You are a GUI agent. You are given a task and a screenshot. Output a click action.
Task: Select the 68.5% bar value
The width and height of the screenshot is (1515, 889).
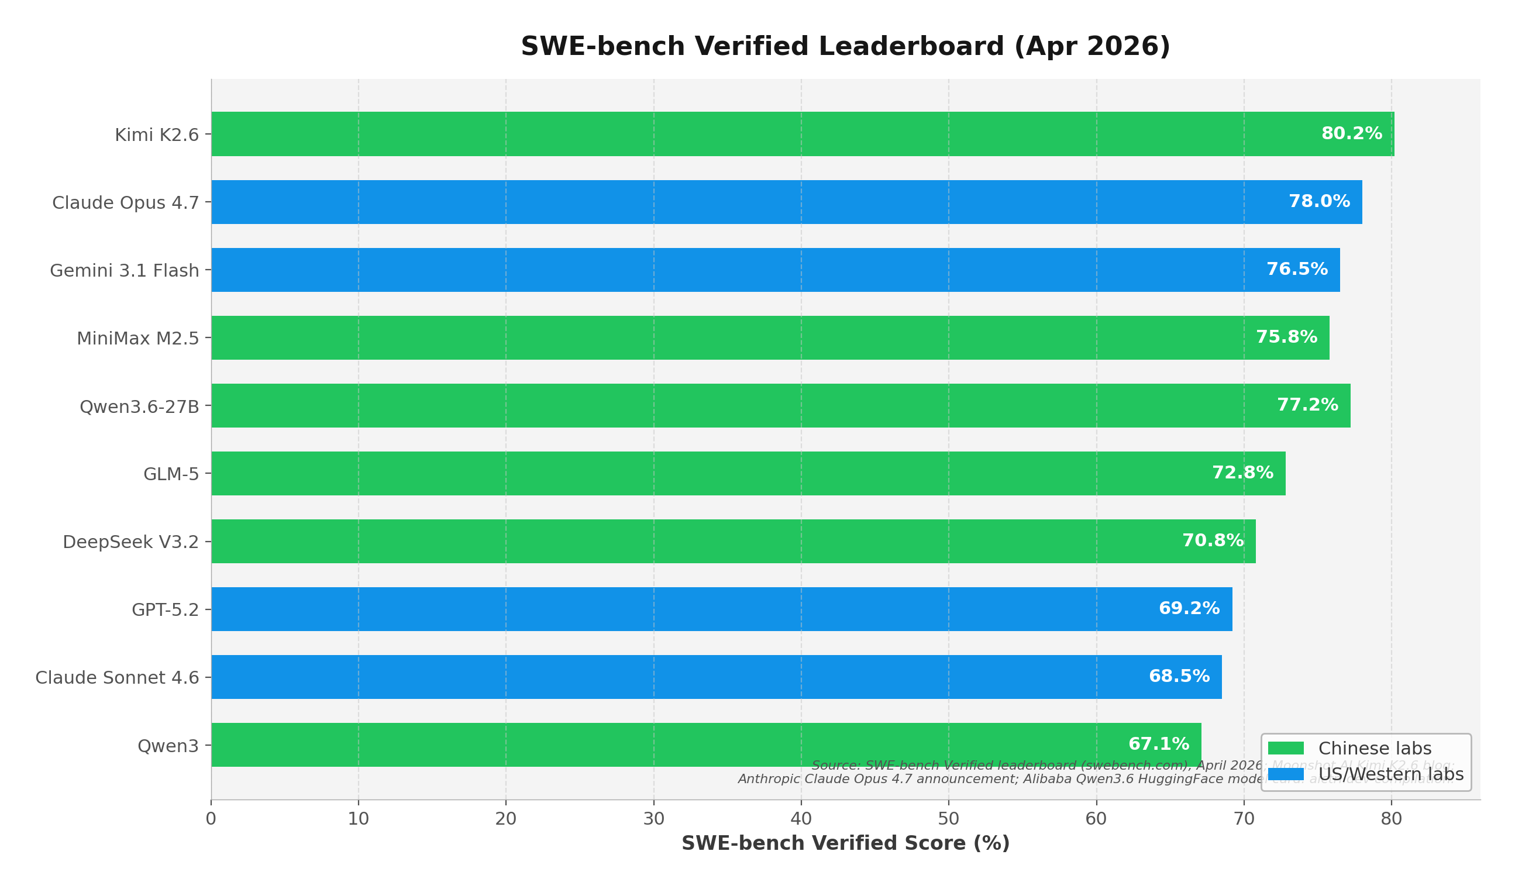[x=1179, y=677]
